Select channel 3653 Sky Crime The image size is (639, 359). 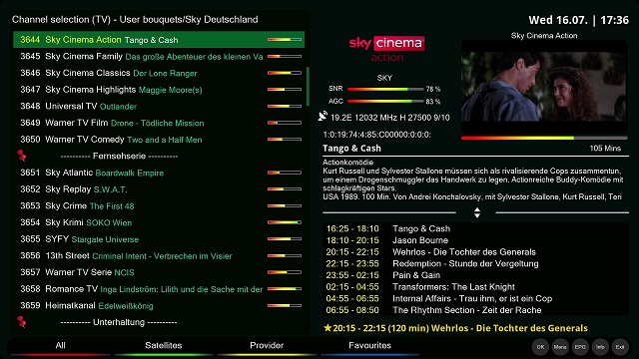point(159,206)
